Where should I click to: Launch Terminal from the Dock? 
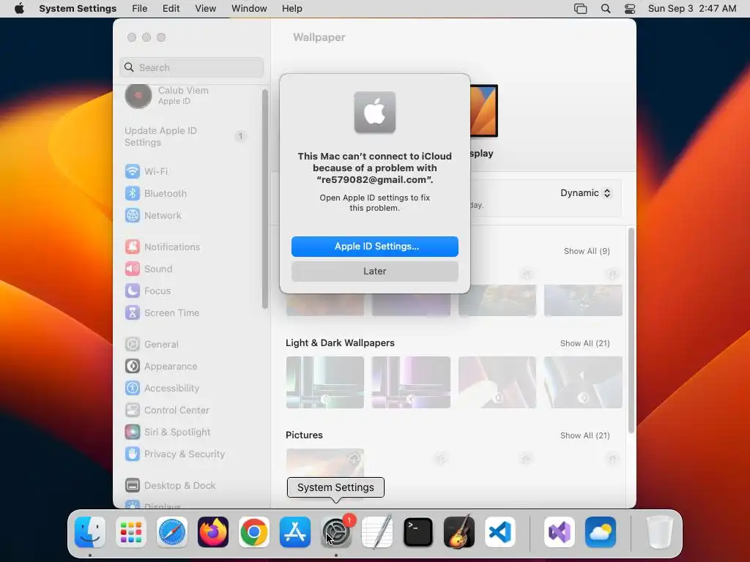[x=418, y=532]
